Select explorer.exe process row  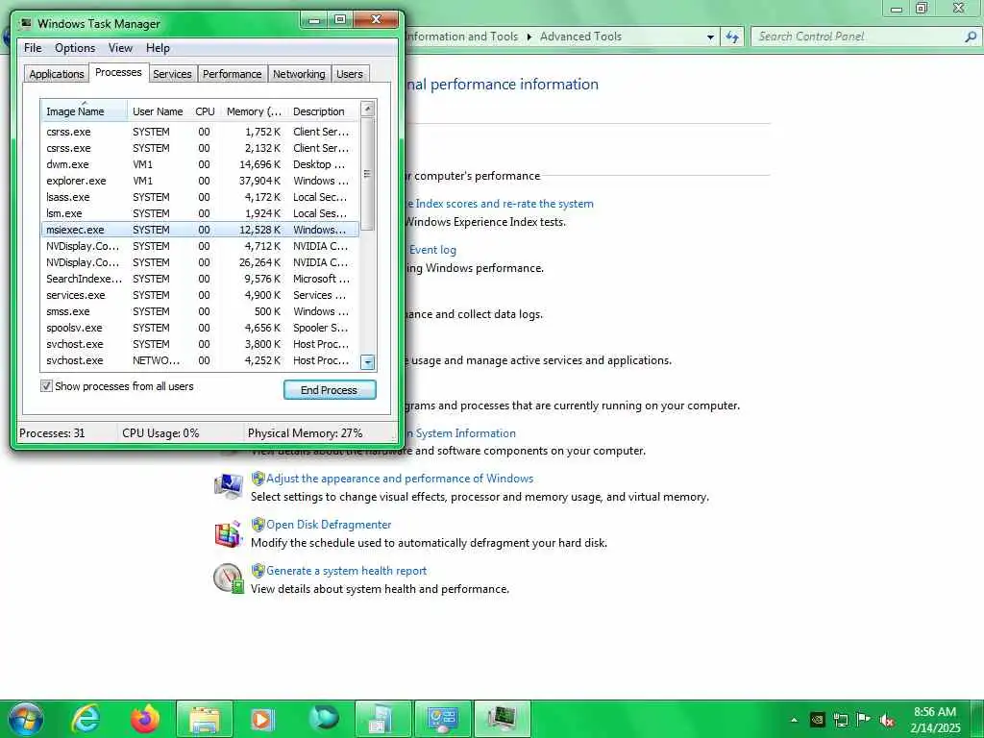(200, 181)
